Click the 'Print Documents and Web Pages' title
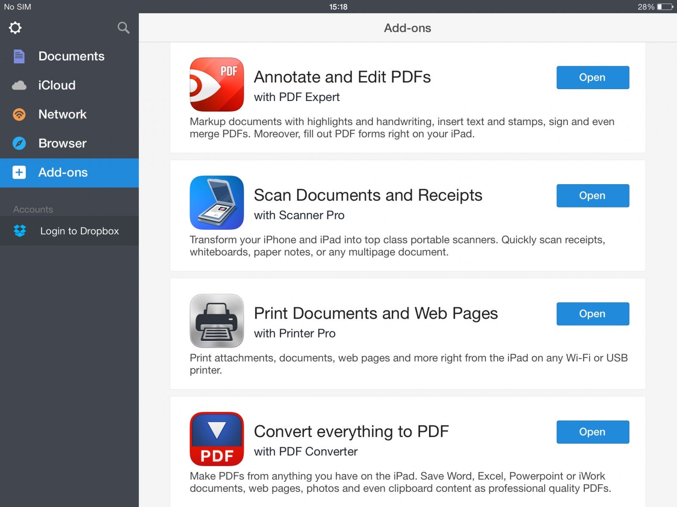Viewport: 677px width, 507px height. pyautogui.click(x=376, y=313)
